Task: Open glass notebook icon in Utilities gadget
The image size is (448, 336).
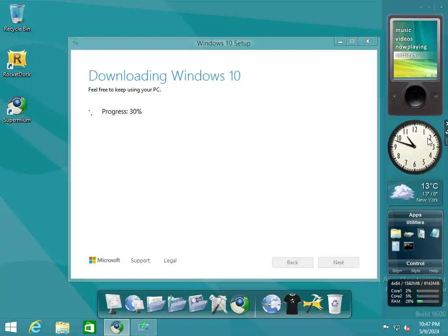Action: 434,233
